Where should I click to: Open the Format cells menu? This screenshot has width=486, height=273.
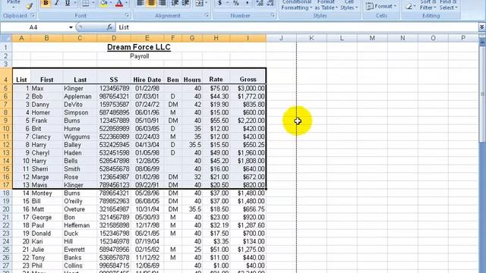381,6
